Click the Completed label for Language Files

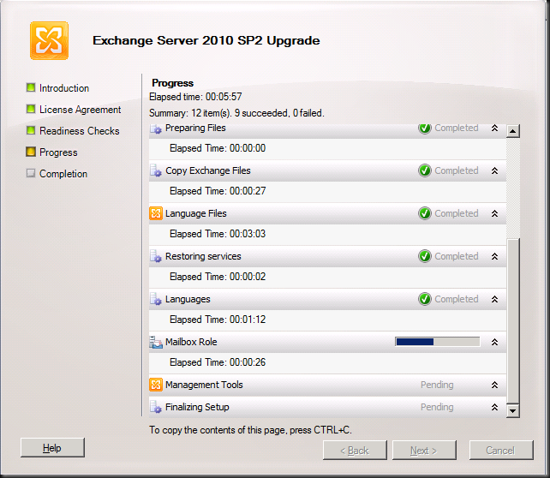pyautogui.click(x=457, y=213)
